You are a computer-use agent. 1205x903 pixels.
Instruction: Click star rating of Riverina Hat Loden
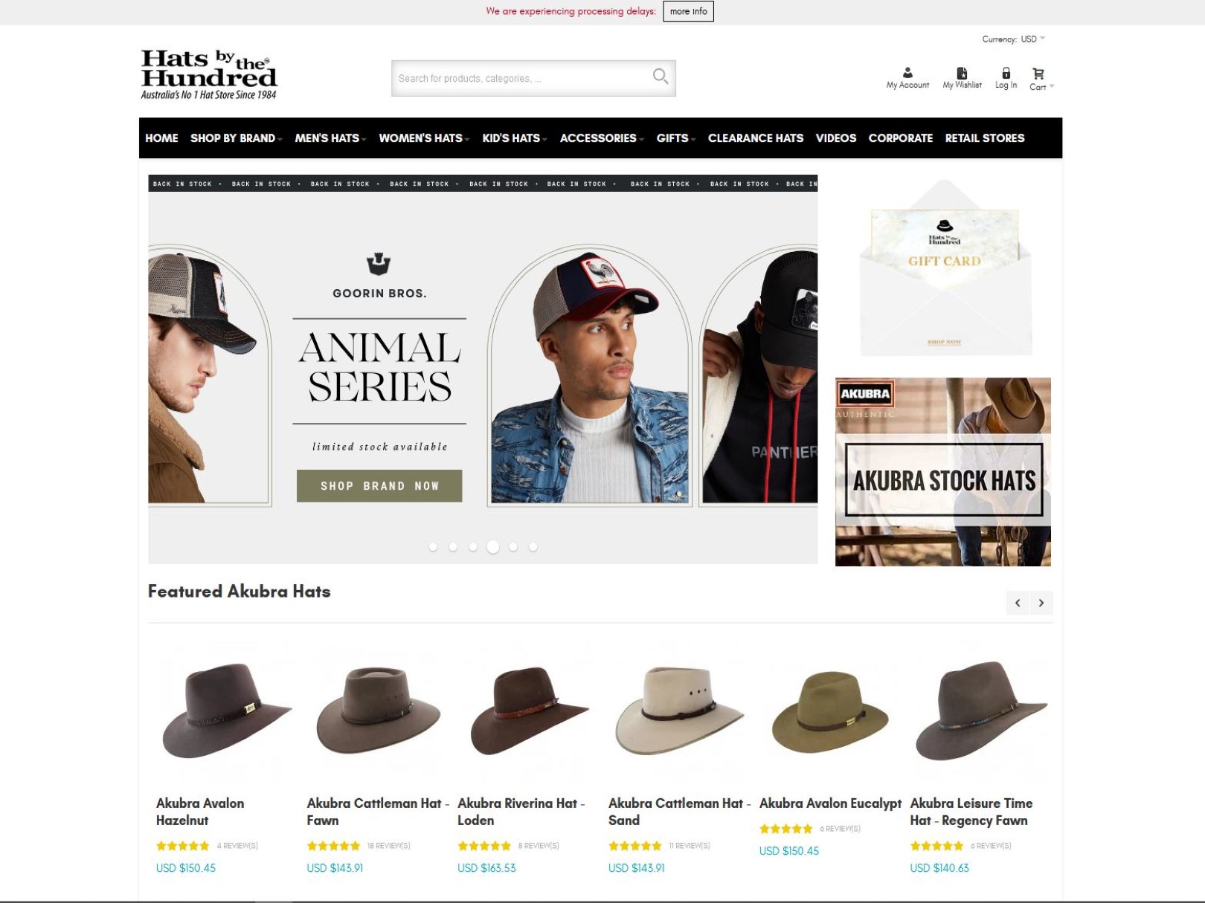click(484, 846)
